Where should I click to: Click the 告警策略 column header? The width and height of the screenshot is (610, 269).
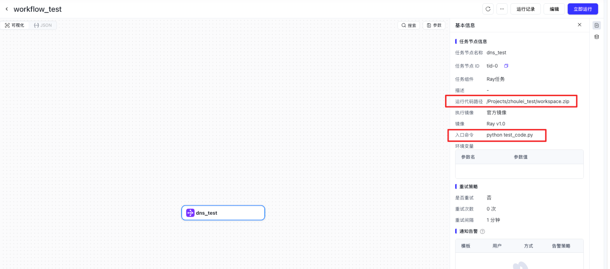[561, 246]
